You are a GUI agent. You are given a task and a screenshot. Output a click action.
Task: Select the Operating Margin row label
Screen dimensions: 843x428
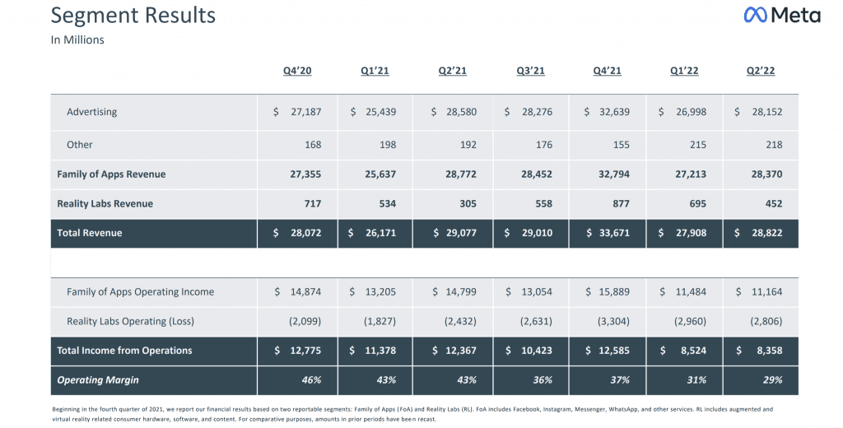(x=98, y=380)
